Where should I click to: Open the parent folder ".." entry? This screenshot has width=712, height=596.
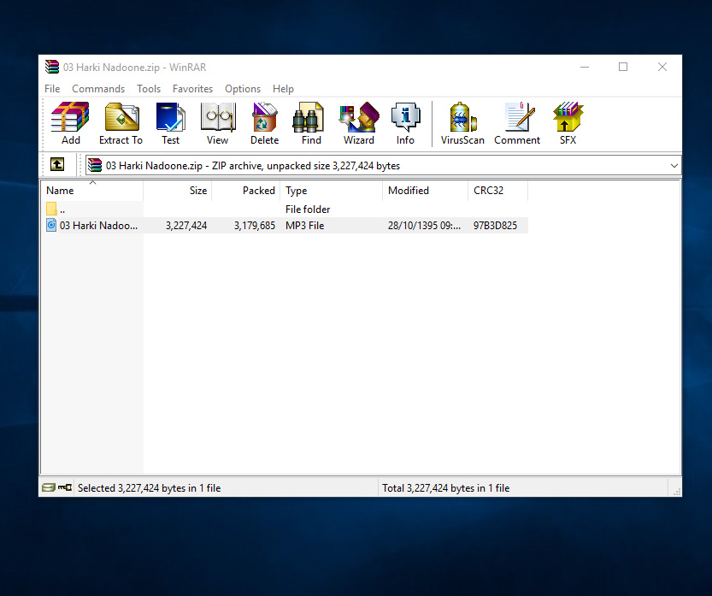coord(62,209)
